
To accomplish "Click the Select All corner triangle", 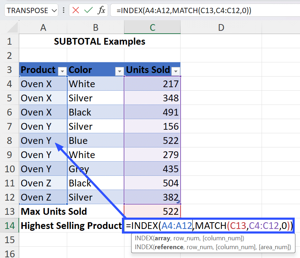I will (x=13, y=28).
